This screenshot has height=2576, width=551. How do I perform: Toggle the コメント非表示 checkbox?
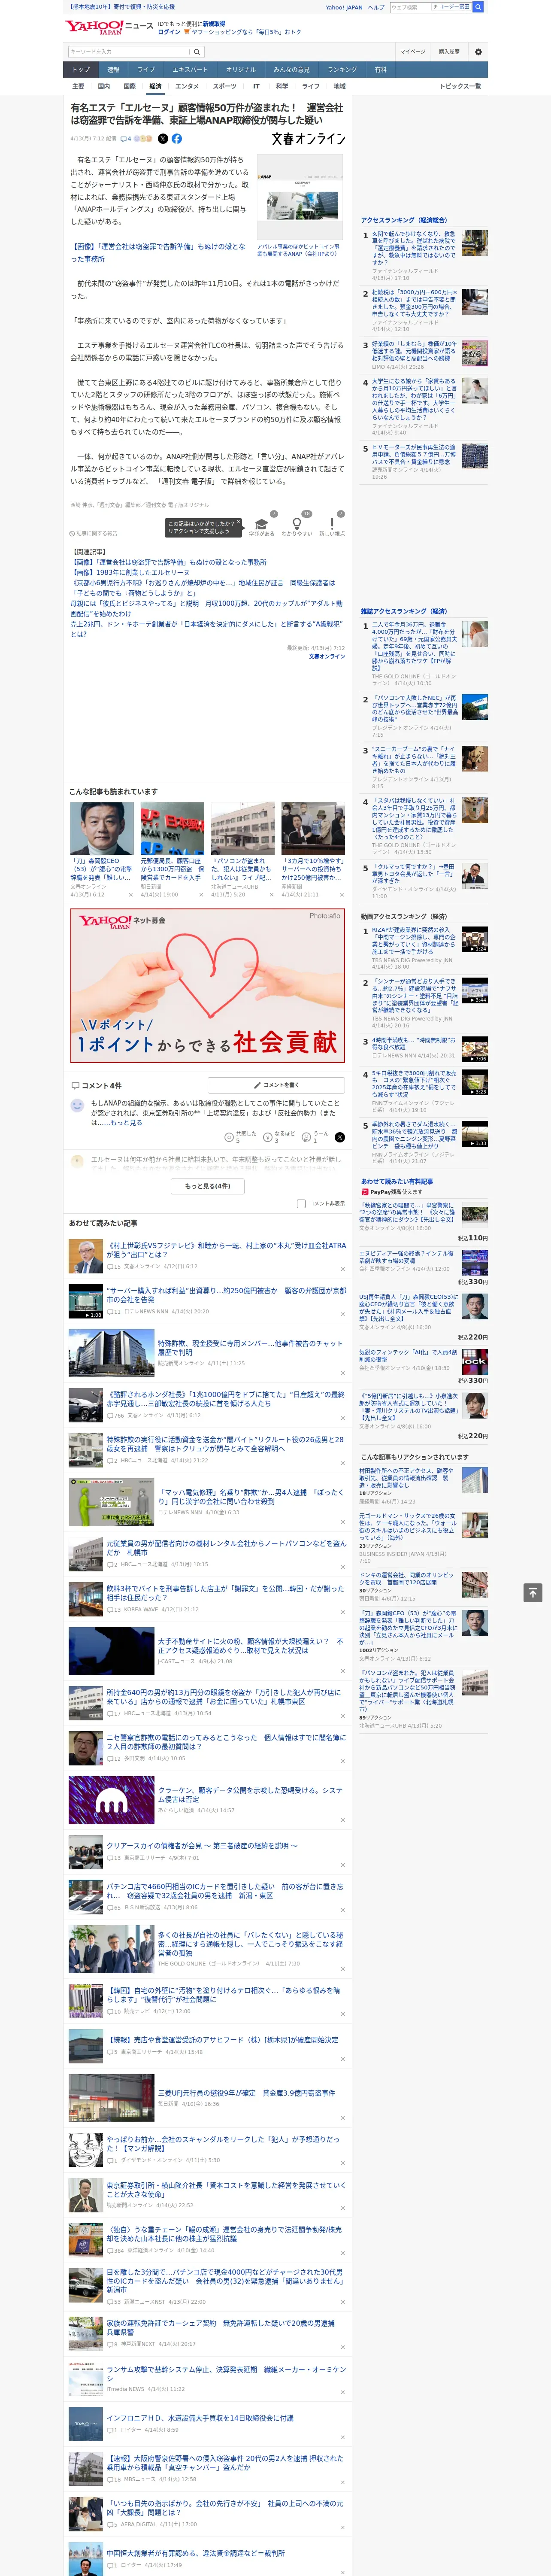[301, 1204]
